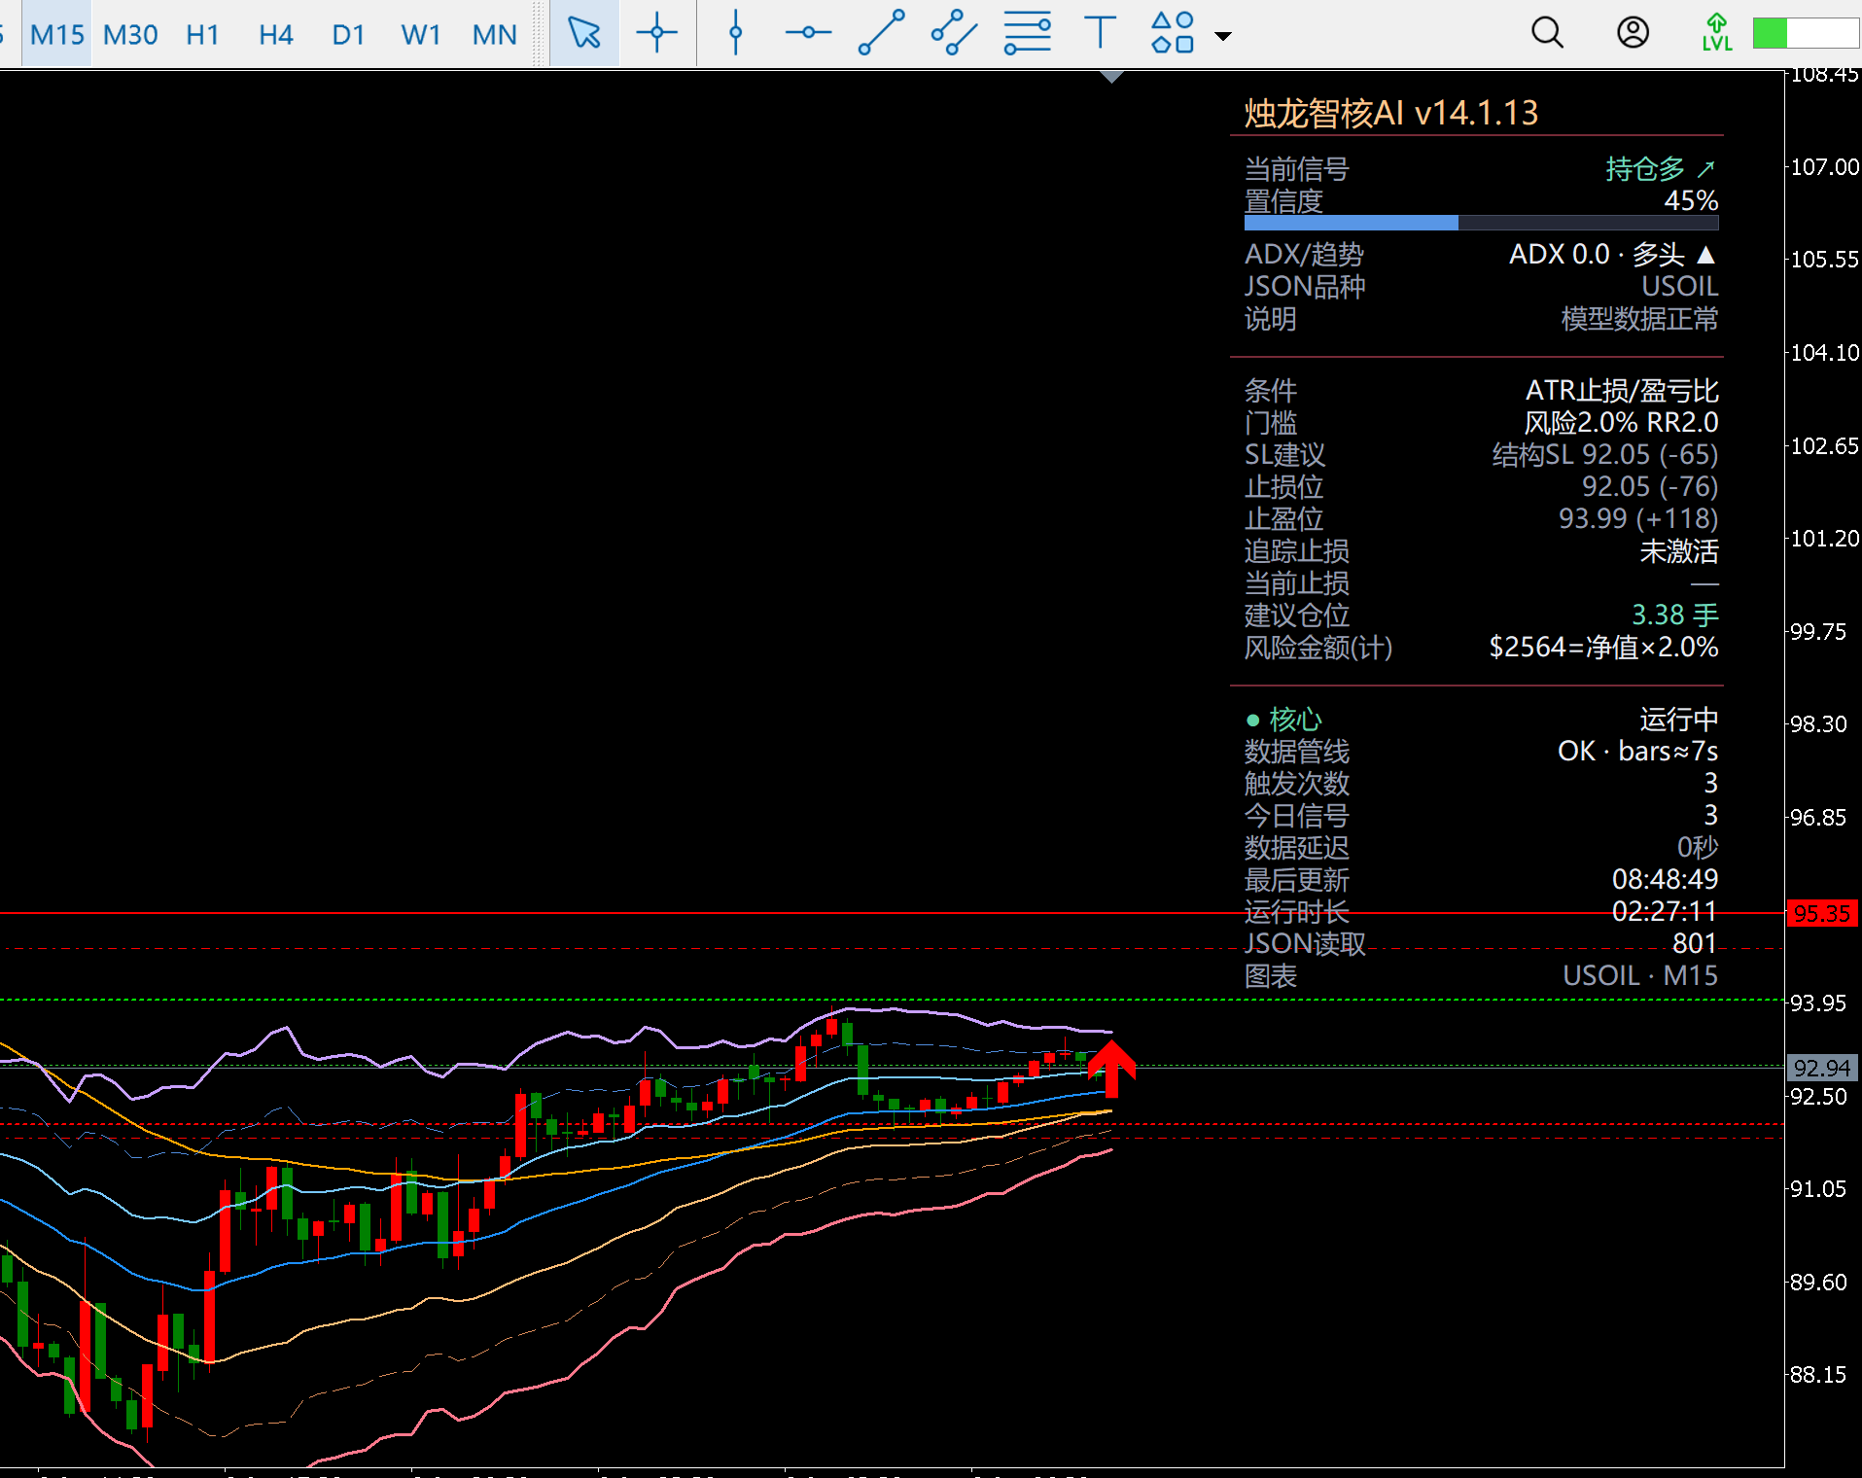The height and width of the screenshot is (1478, 1862).
Task: Open the shapes drawing tool
Action: point(1172,33)
